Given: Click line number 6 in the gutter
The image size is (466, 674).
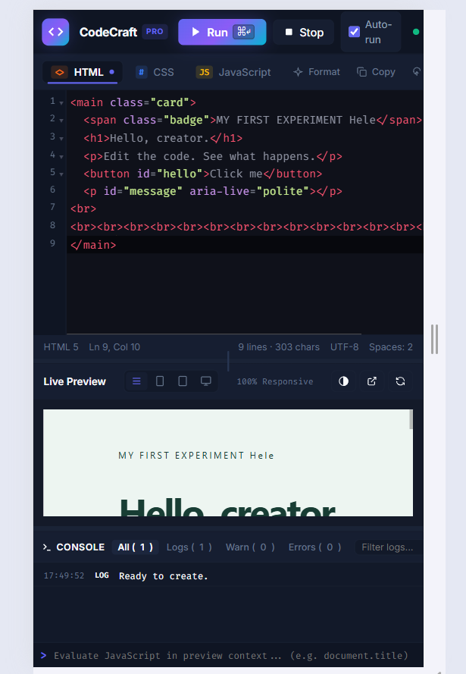Looking at the screenshot, I should point(52,190).
